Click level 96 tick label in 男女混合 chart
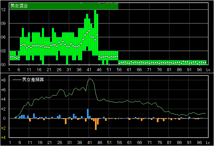 click(x=199, y=70)
